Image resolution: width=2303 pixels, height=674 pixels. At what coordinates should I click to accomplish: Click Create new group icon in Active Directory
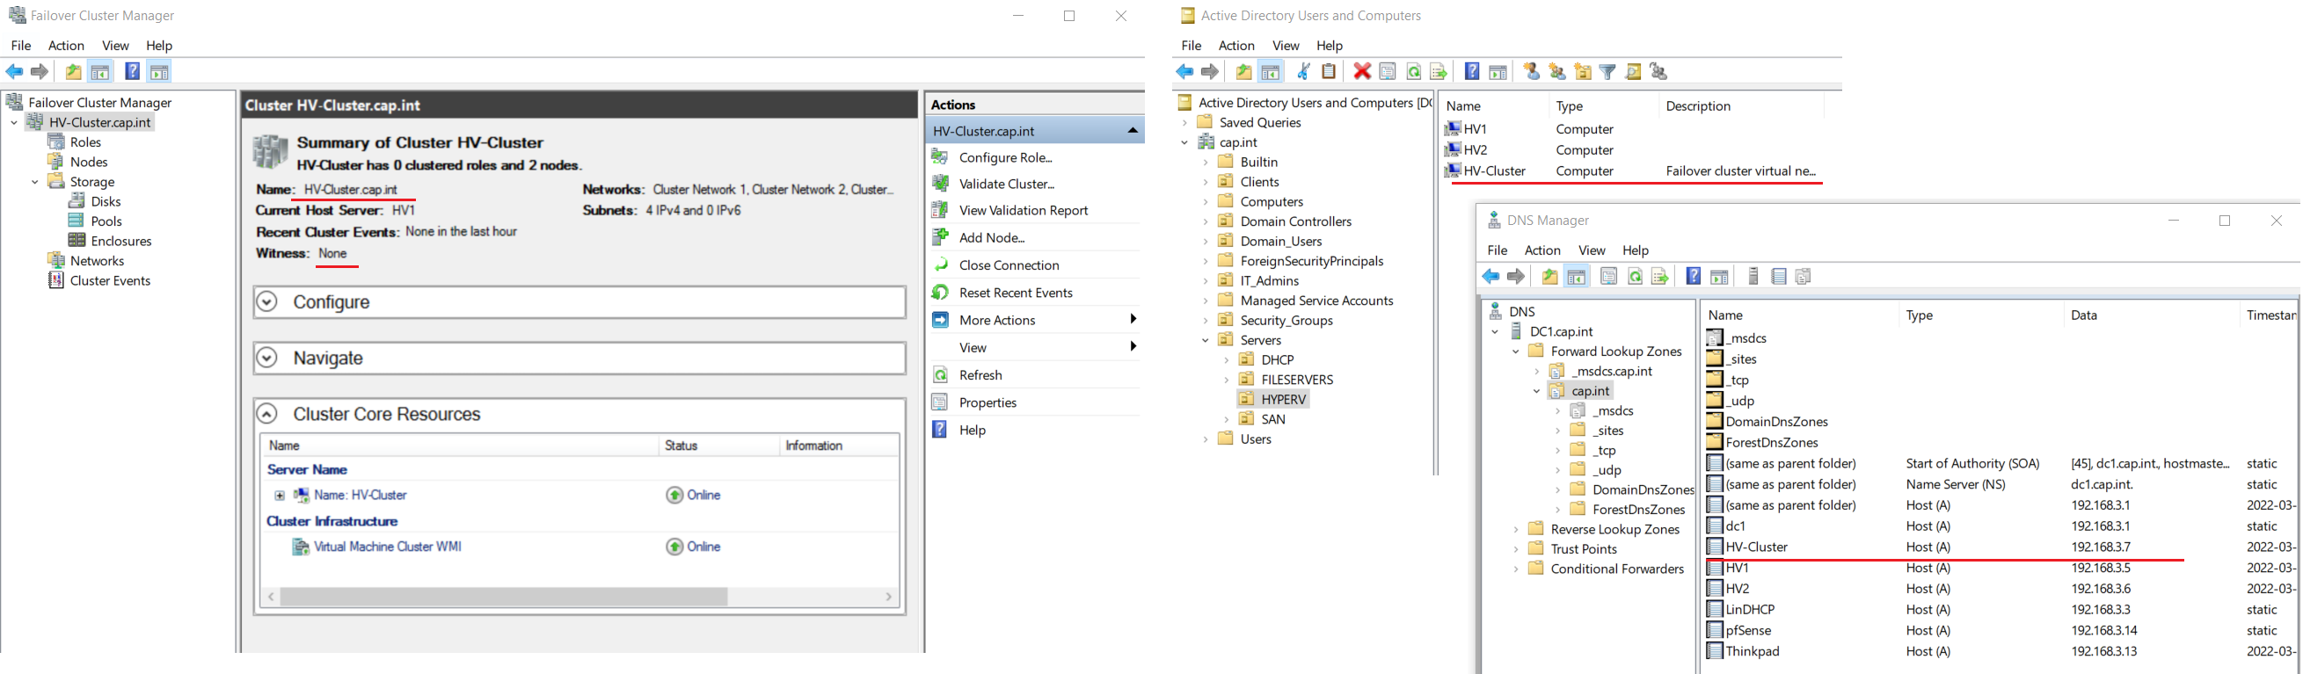pyautogui.click(x=1557, y=71)
